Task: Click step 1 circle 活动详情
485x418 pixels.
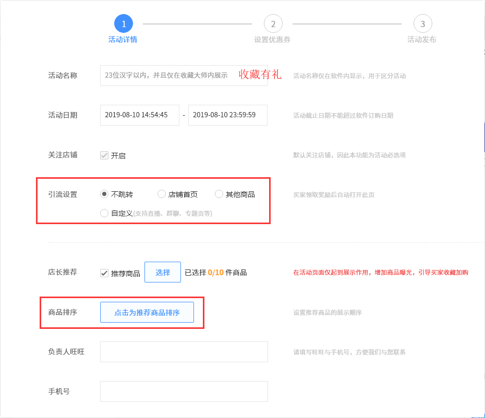Action: coord(124,23)
